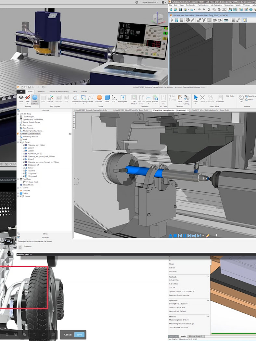The width and height of the screenshot is (256, 341).
Task: Open the FCAM2014_SteadyRest document dropdown arrow
Action: click(x=70, y=134)
